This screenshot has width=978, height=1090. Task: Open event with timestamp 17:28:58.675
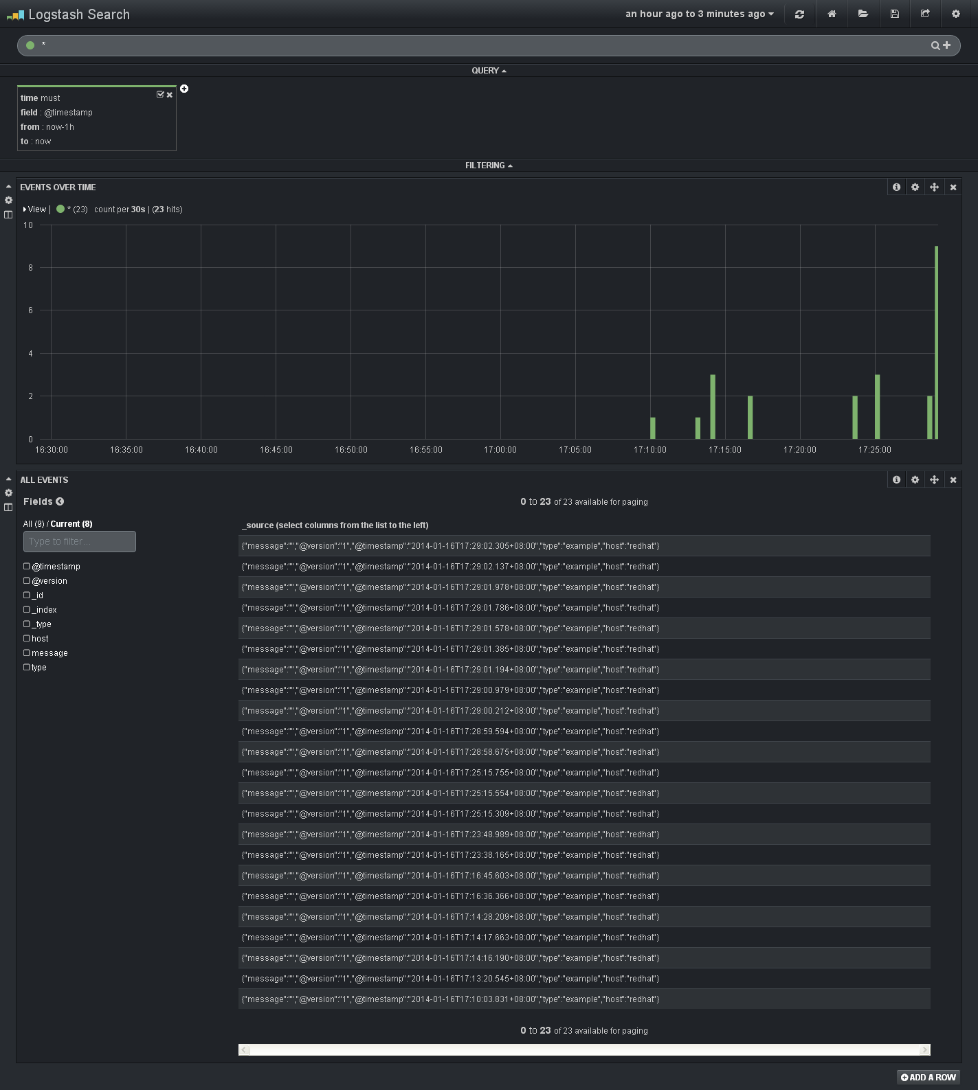(584, 752)
